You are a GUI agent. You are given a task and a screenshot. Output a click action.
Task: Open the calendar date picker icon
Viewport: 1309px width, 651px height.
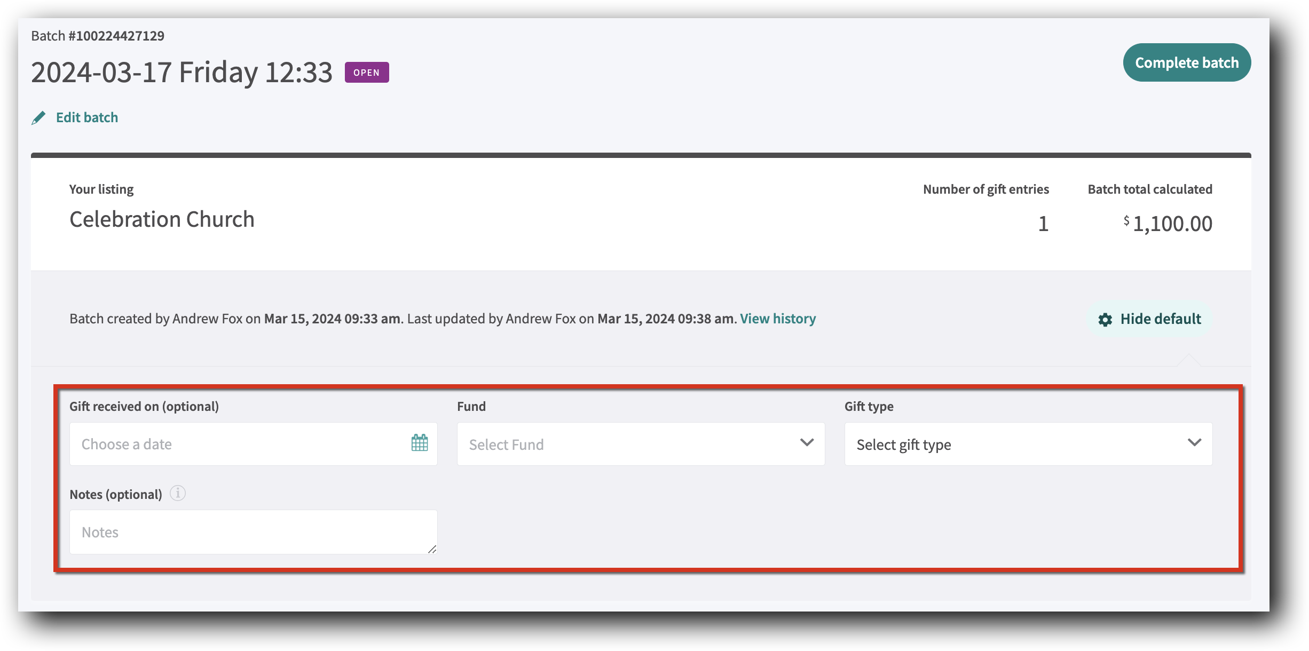[x=420, y=443]
